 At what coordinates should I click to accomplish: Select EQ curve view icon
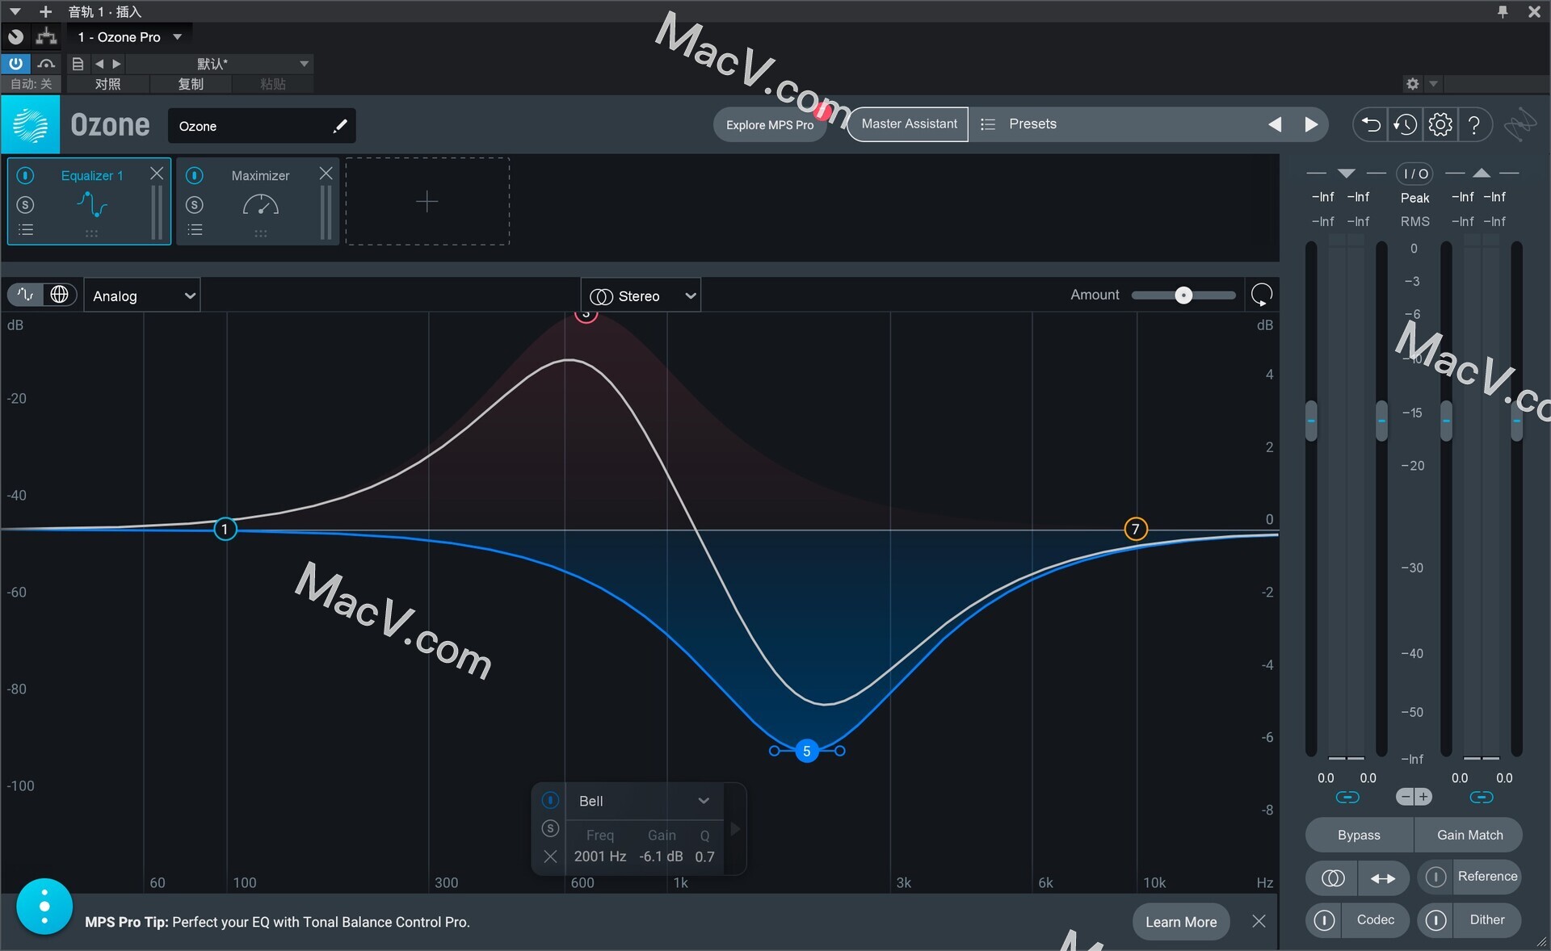pos(25,295)
